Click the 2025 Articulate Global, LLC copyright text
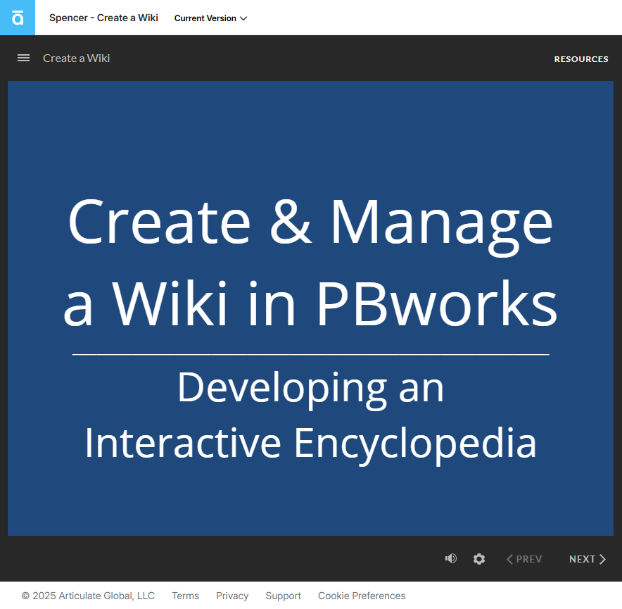 pos(88,596)
